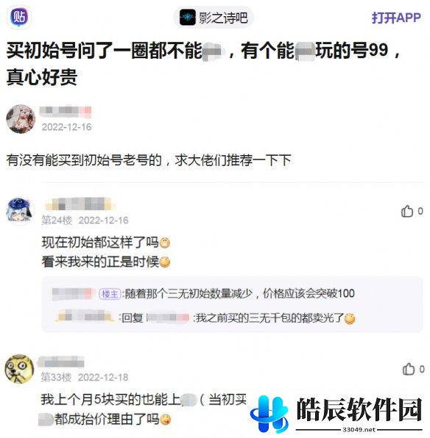Click the 打开APP link

(396, 18)
